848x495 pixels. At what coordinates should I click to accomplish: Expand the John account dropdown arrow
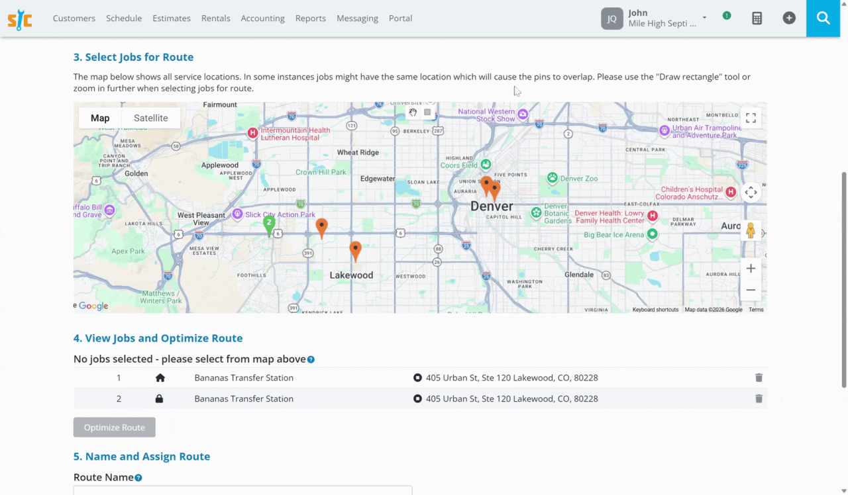pos(705,17)
